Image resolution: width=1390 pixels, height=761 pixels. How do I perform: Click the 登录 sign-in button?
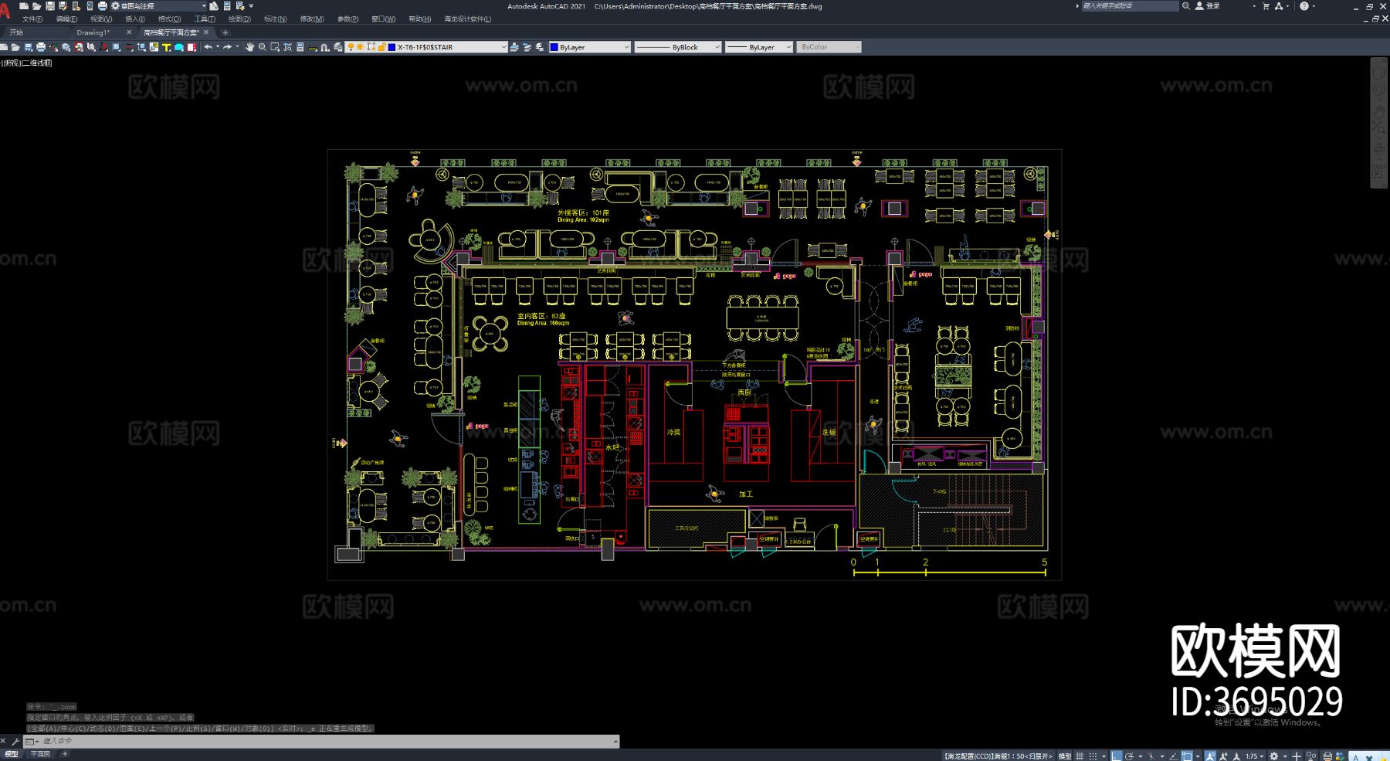[x=1209, y=5]
